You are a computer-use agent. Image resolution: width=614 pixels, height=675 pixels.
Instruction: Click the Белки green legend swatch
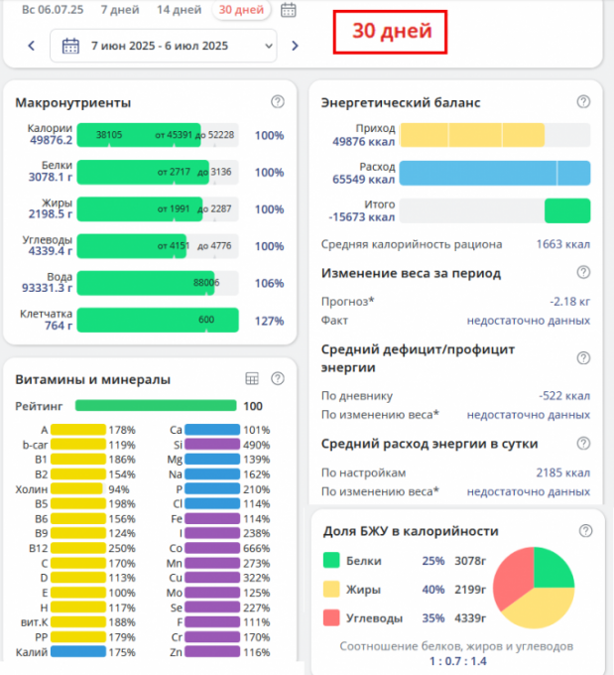[331, 561]
